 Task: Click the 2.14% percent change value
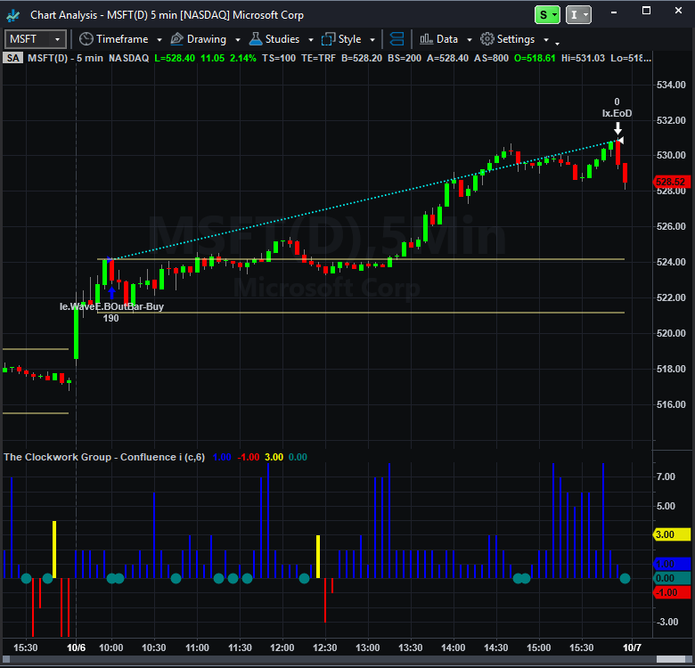(243, 58)
